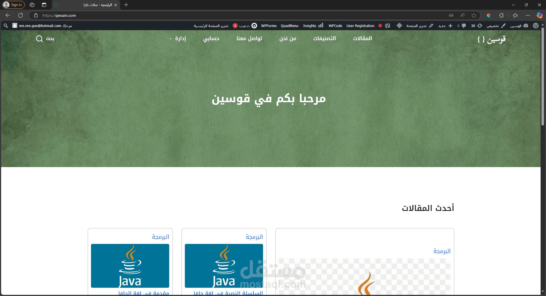
Task: Open the قوسين site dashboard link
Action: 519,26
